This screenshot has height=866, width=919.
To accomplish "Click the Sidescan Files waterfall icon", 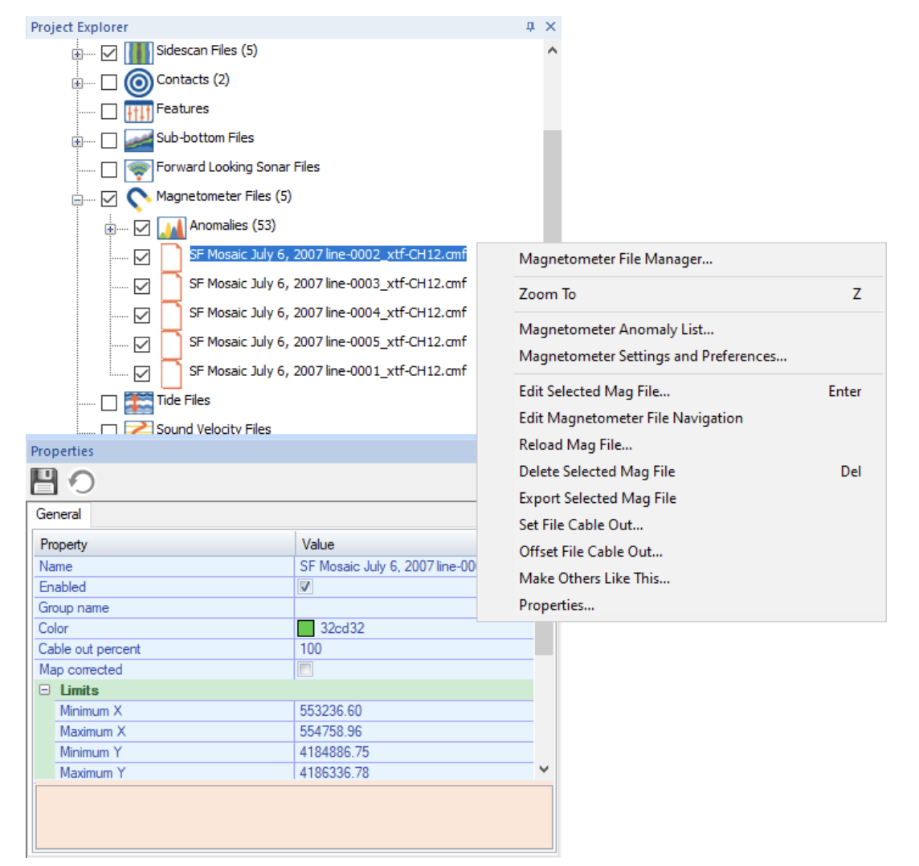I will (138, 52).
